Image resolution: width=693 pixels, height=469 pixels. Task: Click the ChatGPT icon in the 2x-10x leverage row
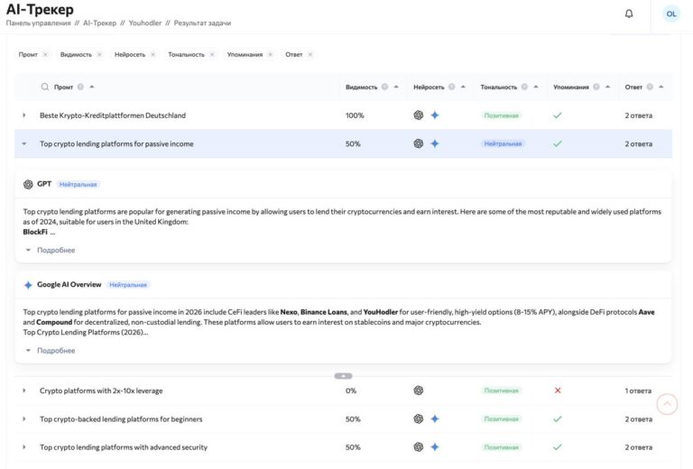pyautogui.click(x=419, y=391)
